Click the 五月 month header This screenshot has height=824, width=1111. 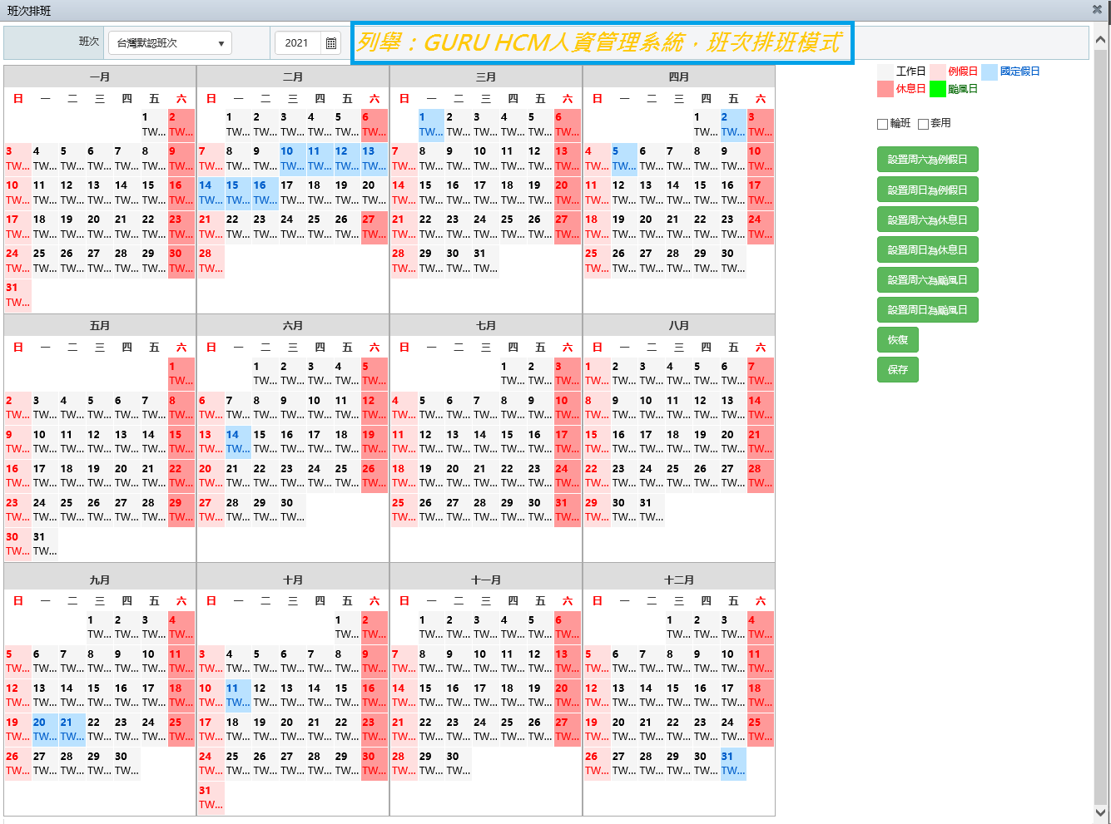coord(100,325)
